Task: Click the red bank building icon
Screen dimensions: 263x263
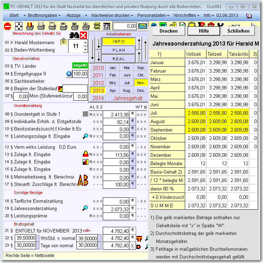Action: click(x=211, y=25)
